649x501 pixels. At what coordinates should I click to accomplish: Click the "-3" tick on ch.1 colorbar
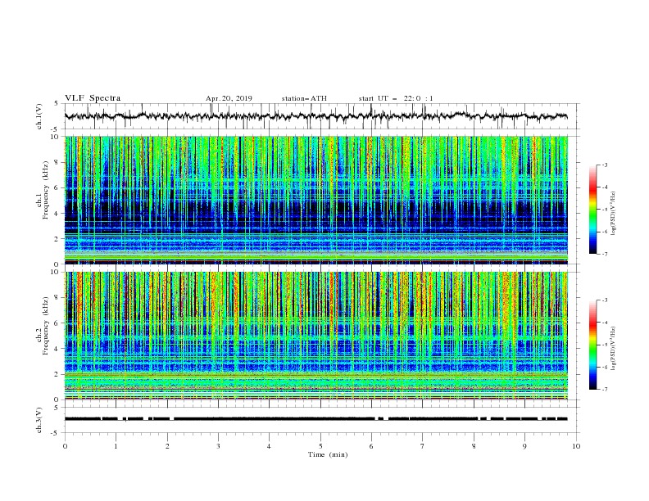pos(605,165)
